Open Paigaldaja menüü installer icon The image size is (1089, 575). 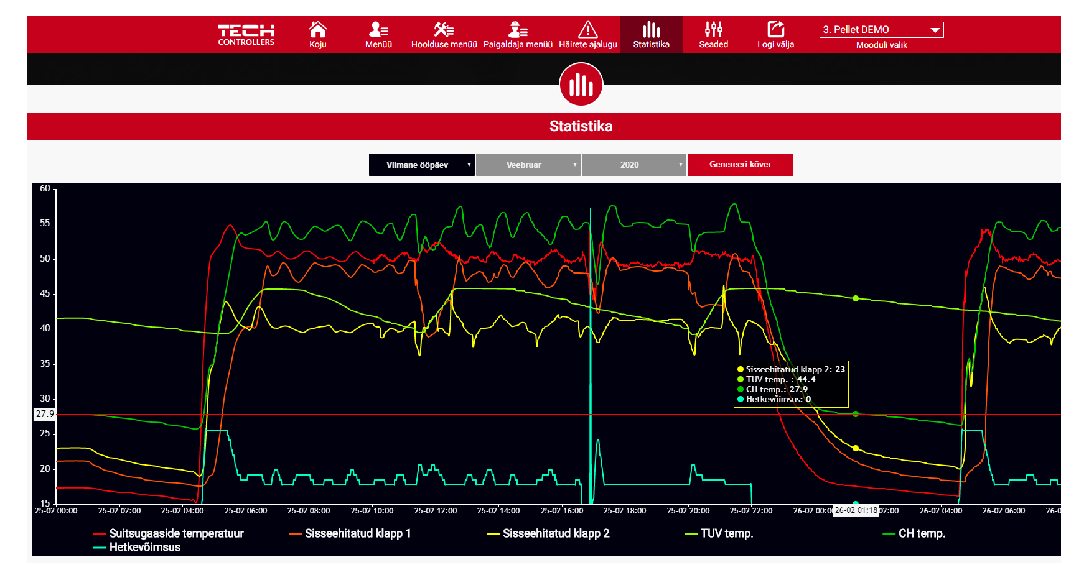coord(518,30)
